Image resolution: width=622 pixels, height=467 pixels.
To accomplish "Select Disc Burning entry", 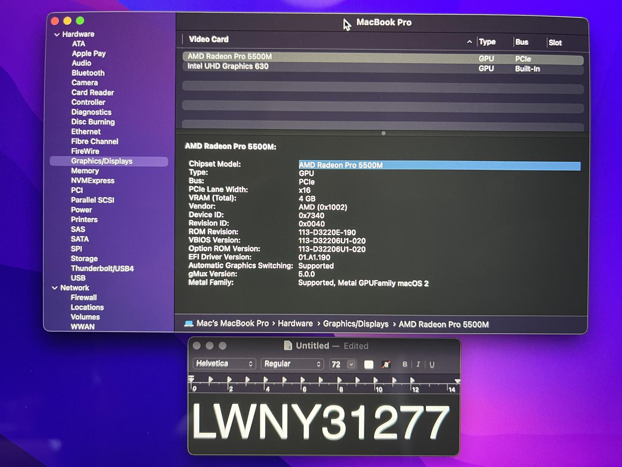I will coord(93,122).
